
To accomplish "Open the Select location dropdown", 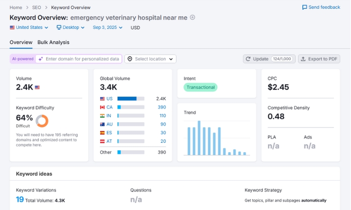I will (x=150, y=59).
